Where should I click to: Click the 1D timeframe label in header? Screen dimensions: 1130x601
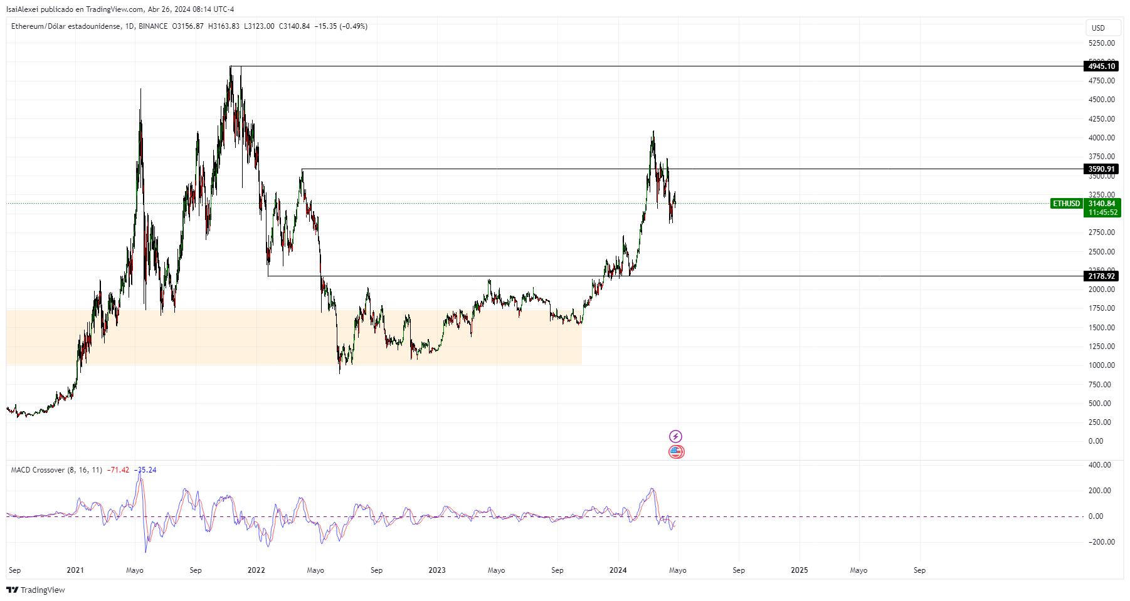point(130,26)
